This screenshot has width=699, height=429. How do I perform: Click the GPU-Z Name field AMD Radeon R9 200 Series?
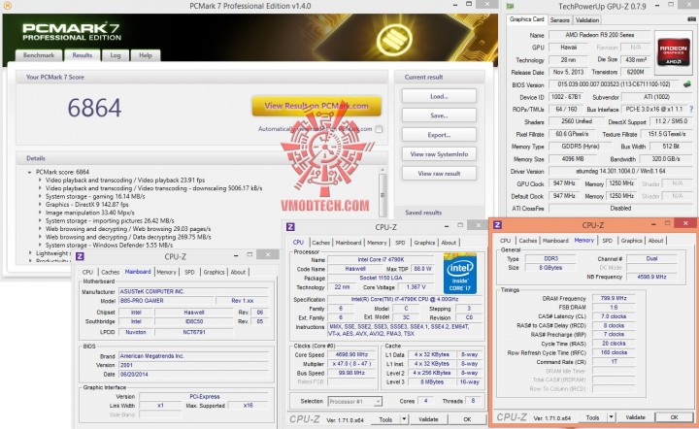[x=600, y=35]
